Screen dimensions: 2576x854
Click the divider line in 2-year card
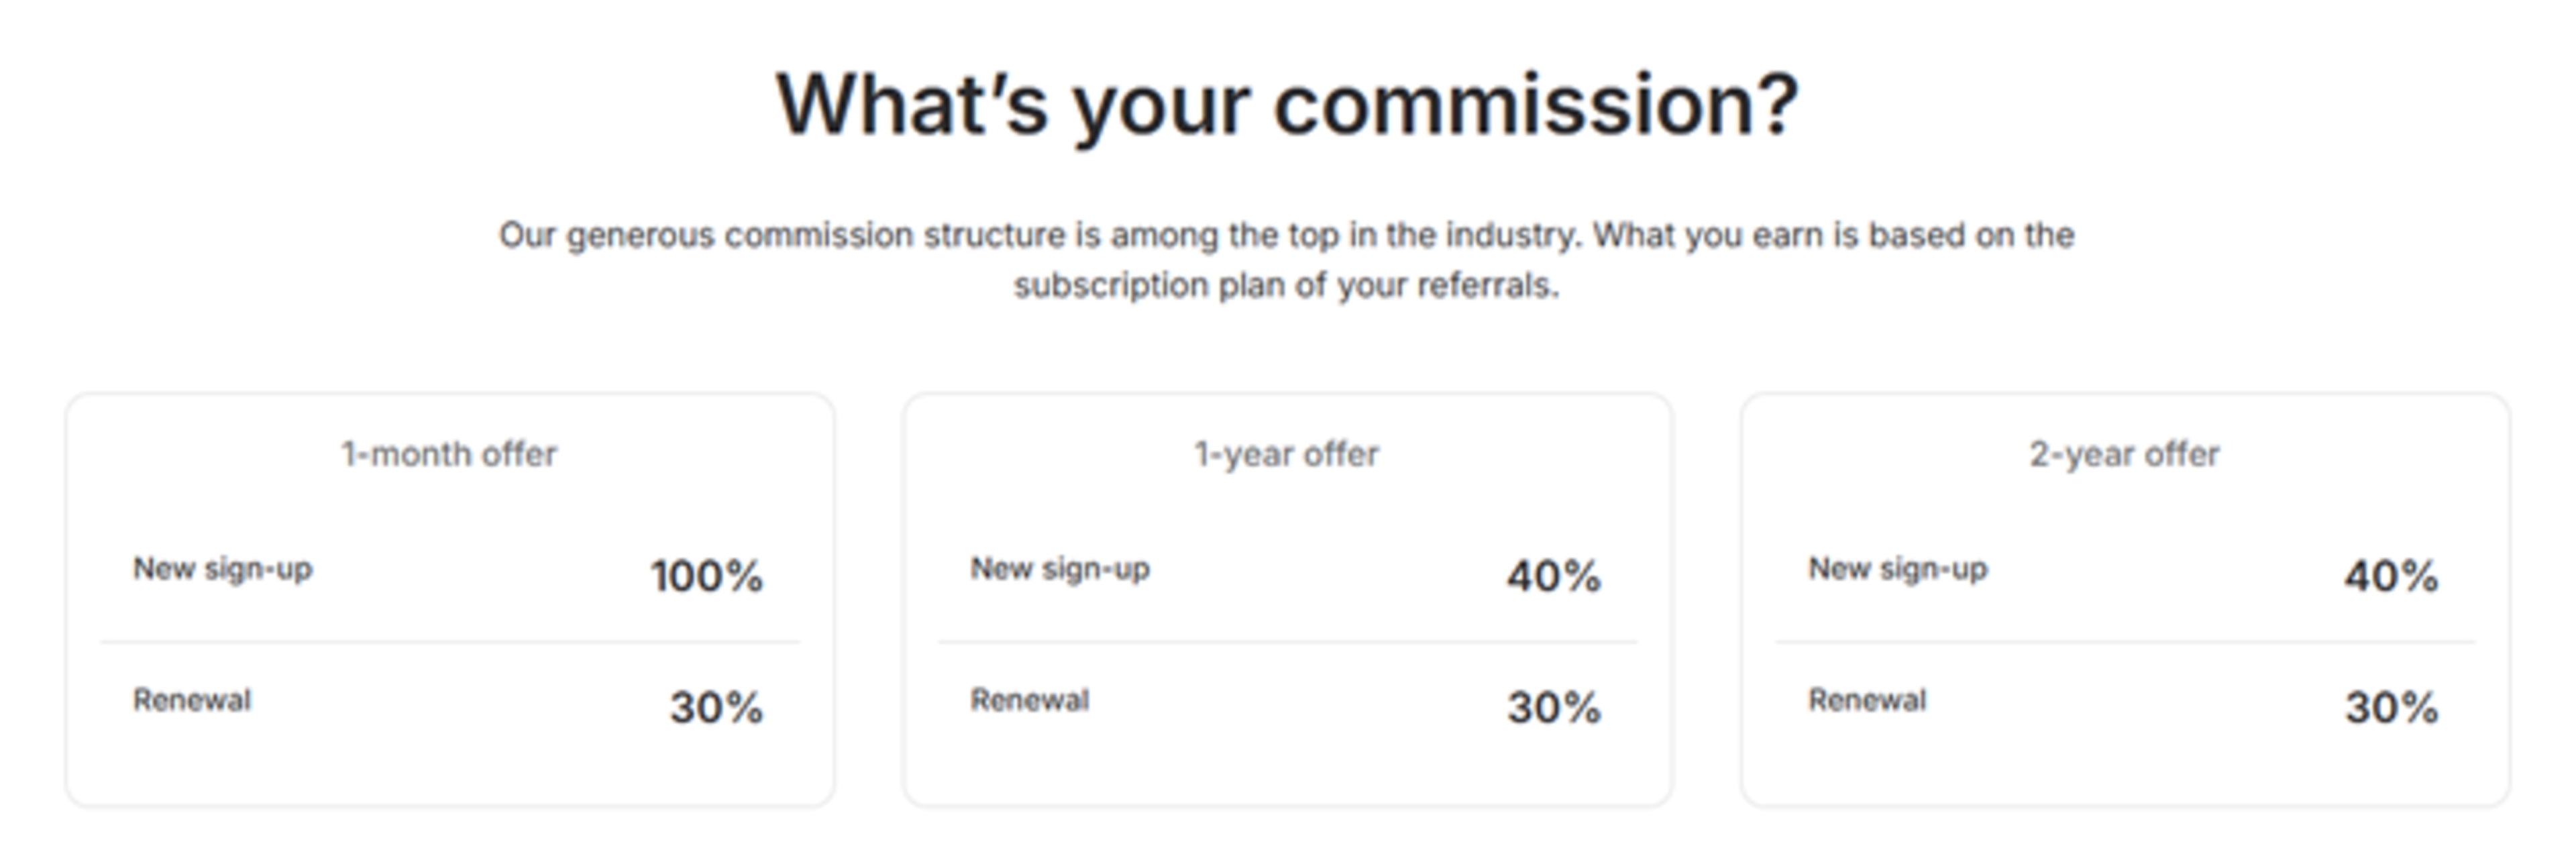coord(2125,642)
